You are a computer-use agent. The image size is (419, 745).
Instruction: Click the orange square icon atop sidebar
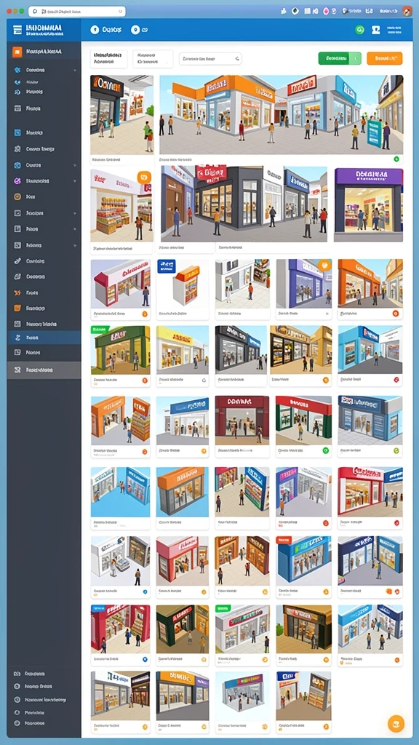coord(17,52)
